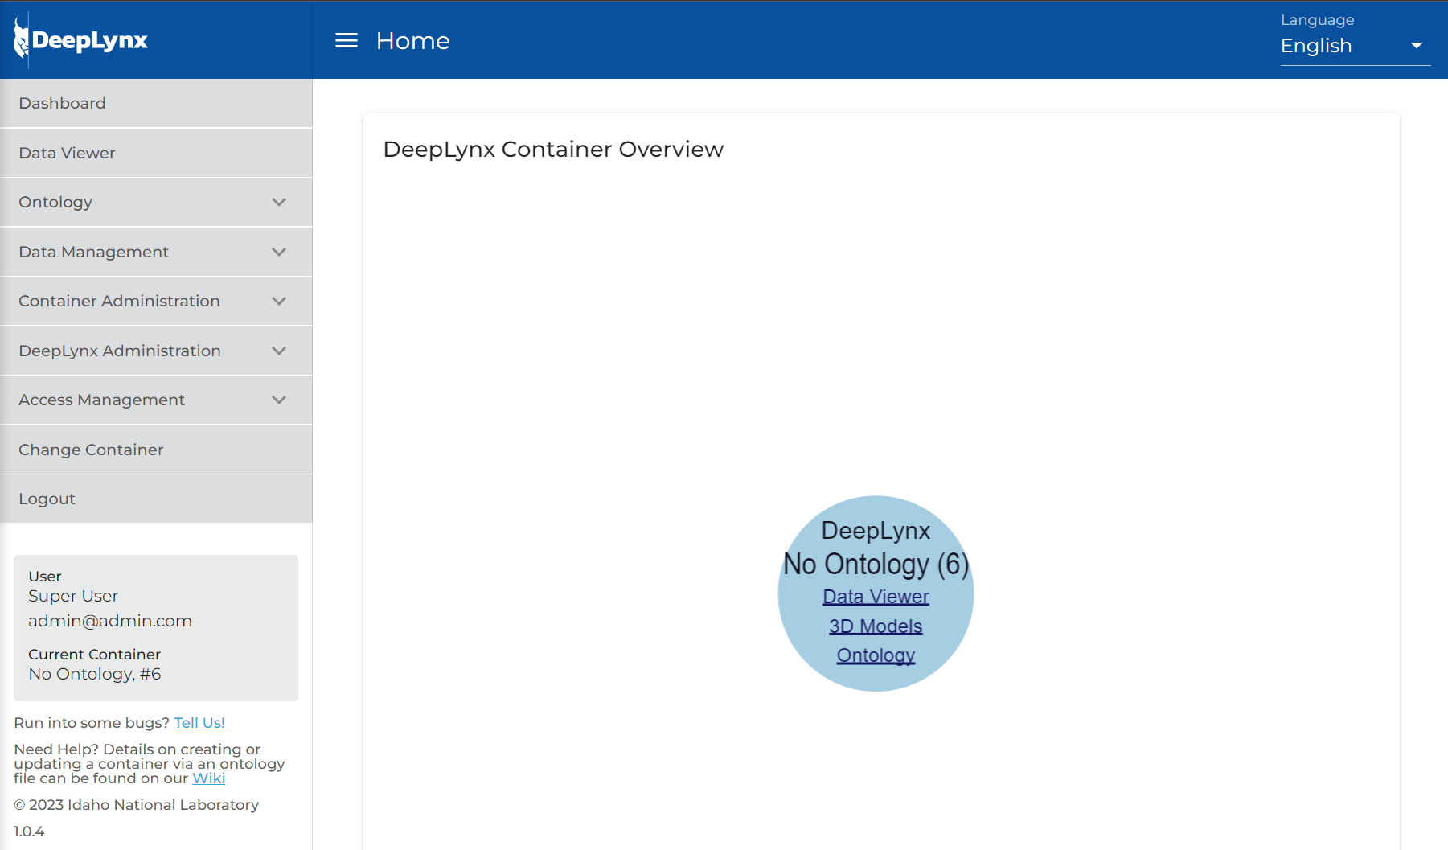This screenshot has width=1448, height=850.
Task: Expand the DeepLynx Administration chevron
Action: pyautogui.click(x=279, y=351)
